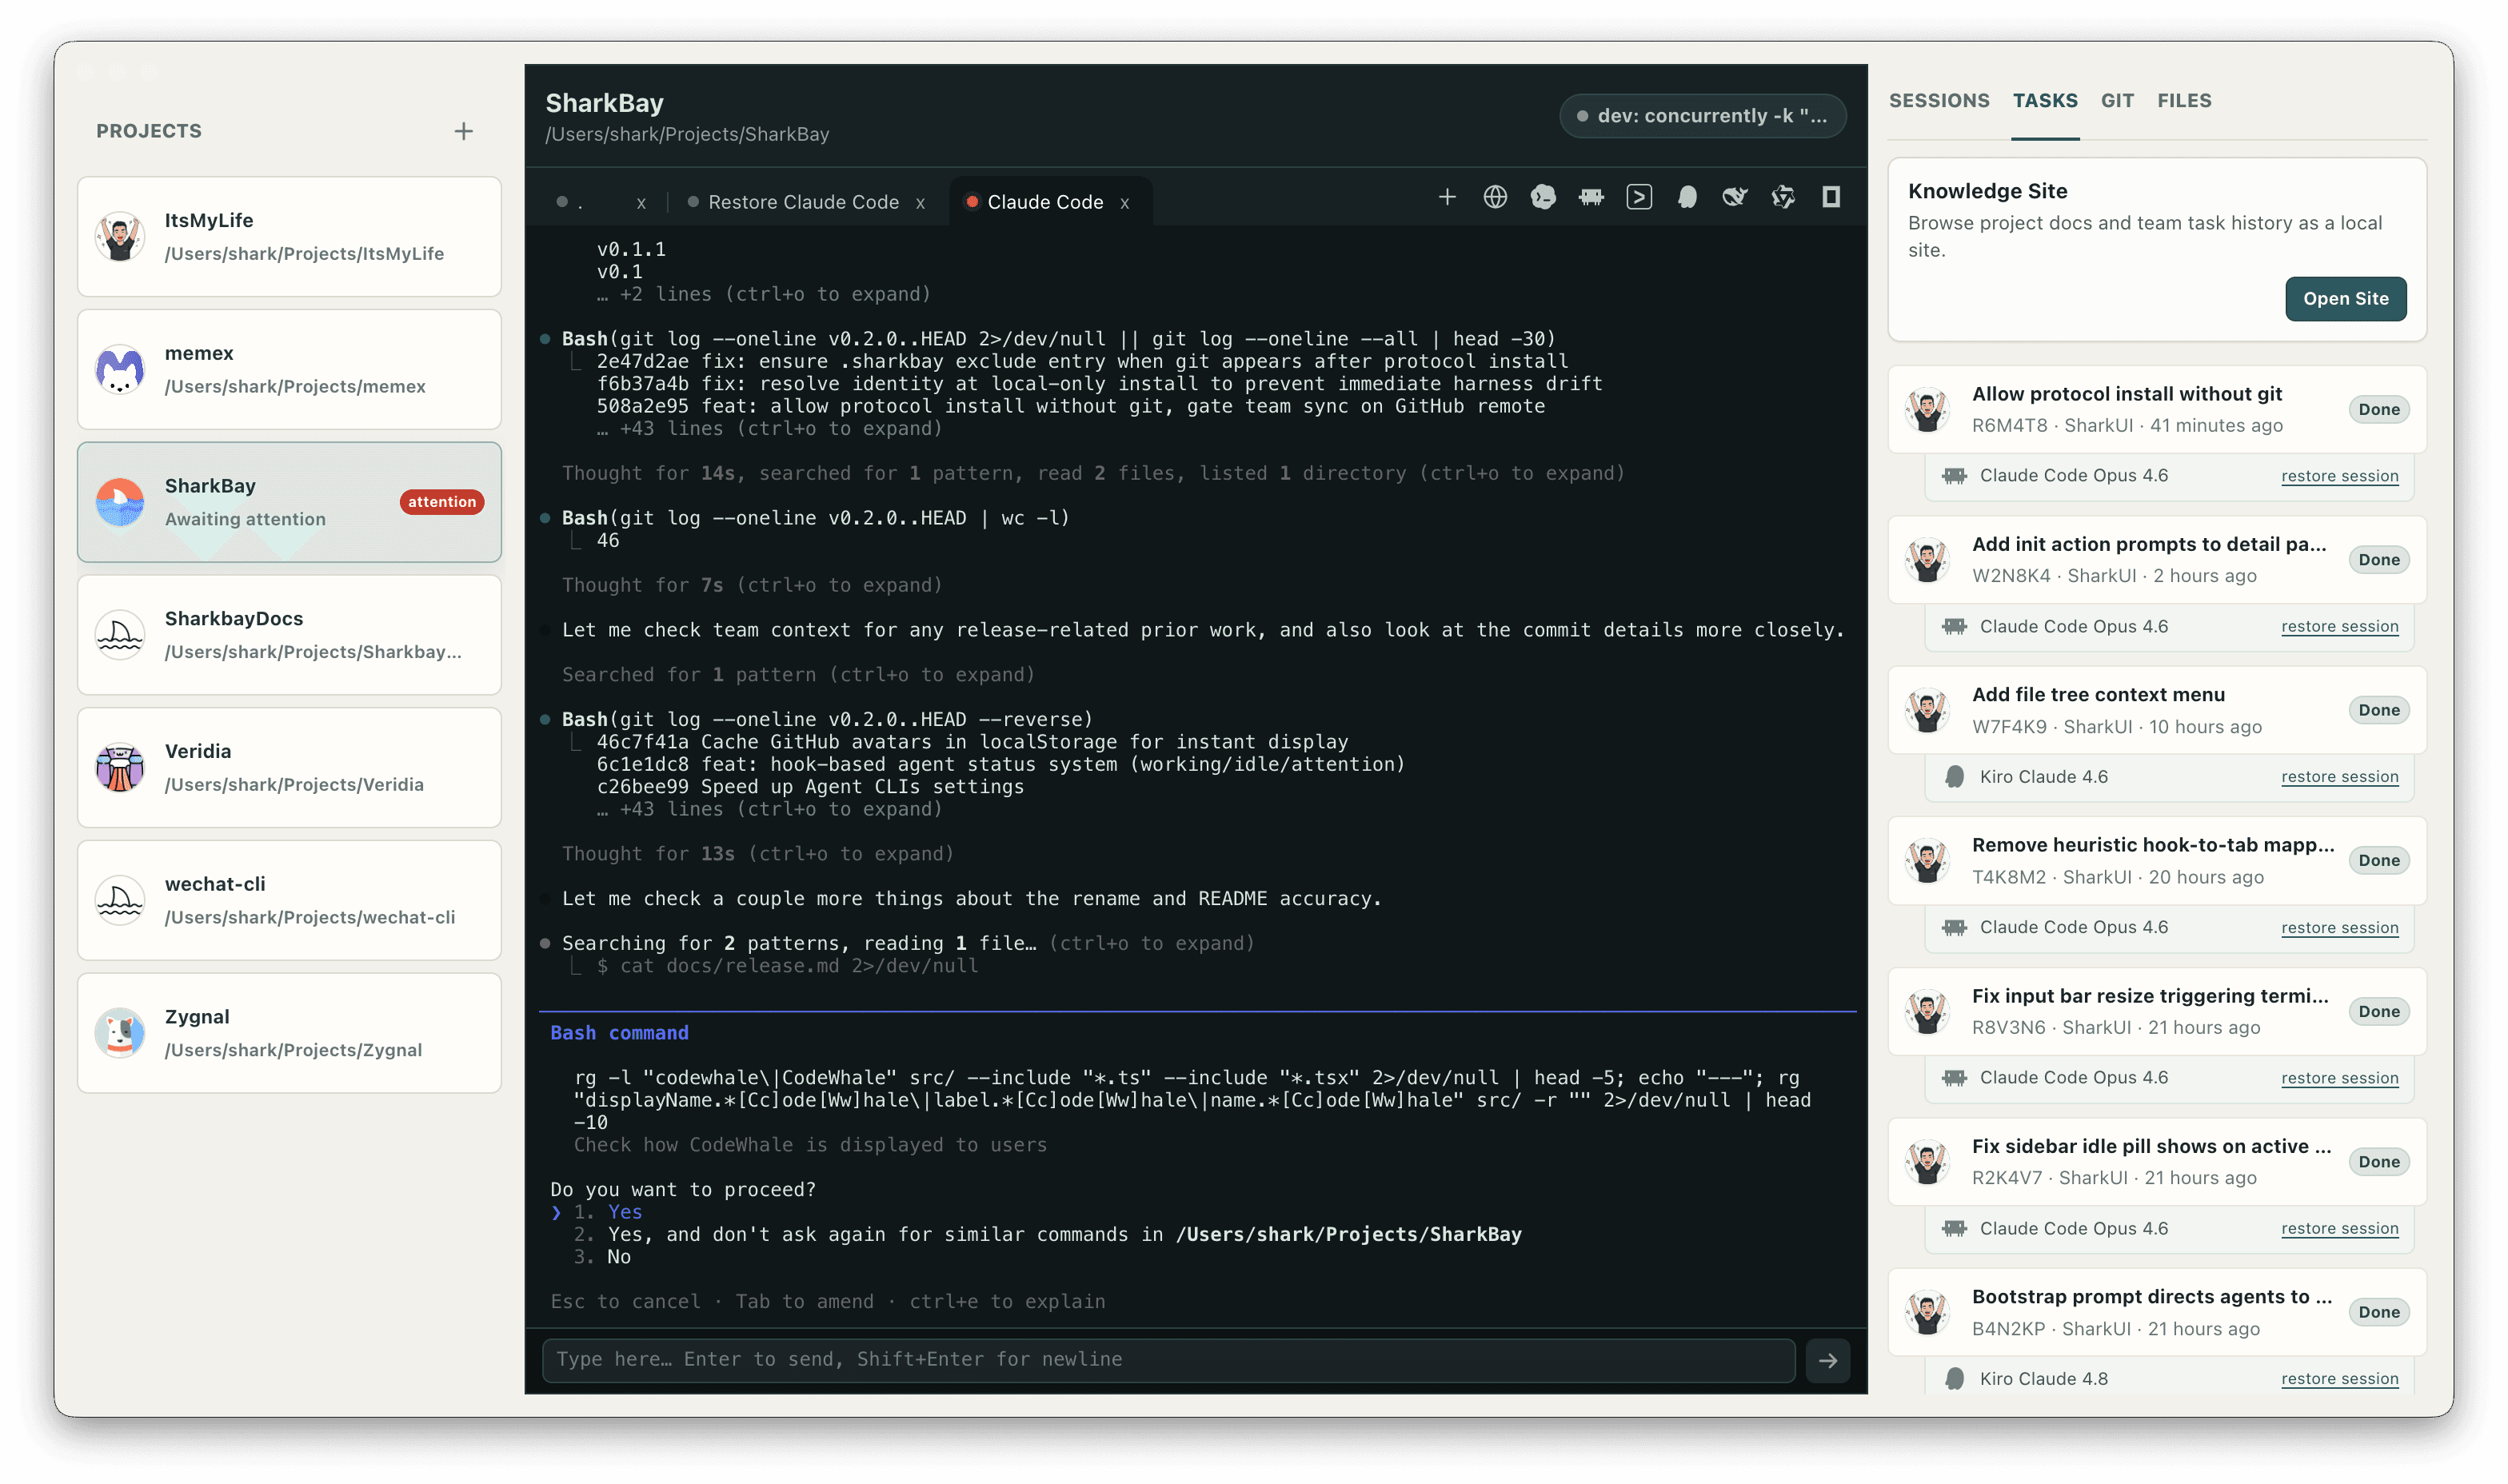Viewport: 2508px width, 1484px height.
Task: Launch the Qwen star-shaped agent icon
Action: [1782, 197]
